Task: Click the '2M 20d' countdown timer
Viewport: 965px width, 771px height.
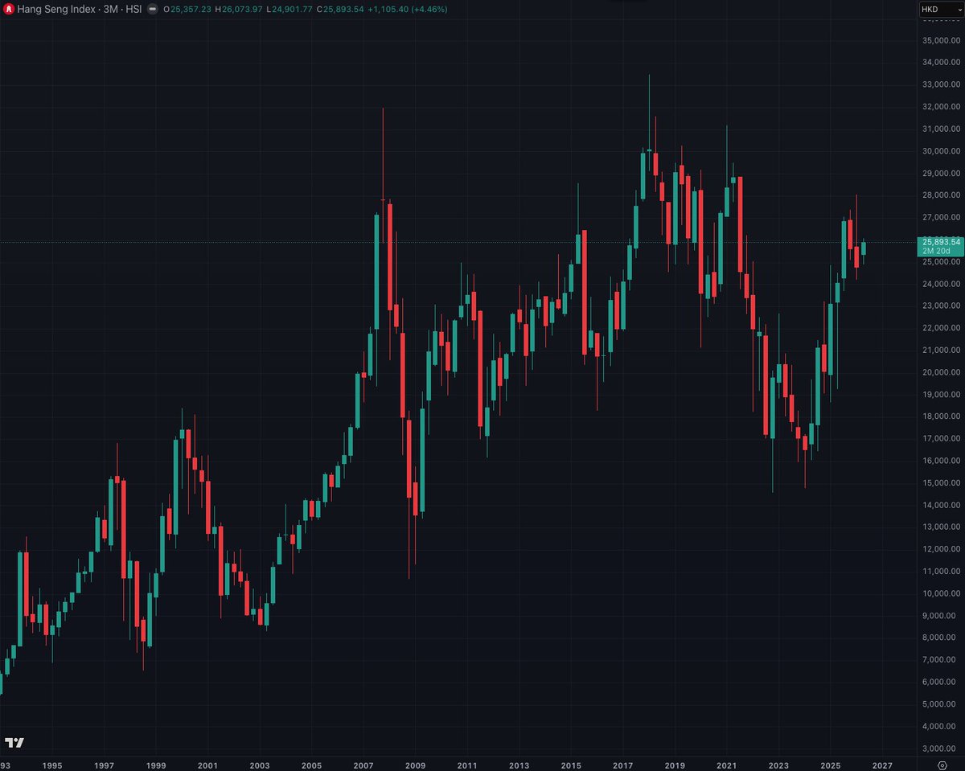Action: pyautogui.click(x=935, y=251)
